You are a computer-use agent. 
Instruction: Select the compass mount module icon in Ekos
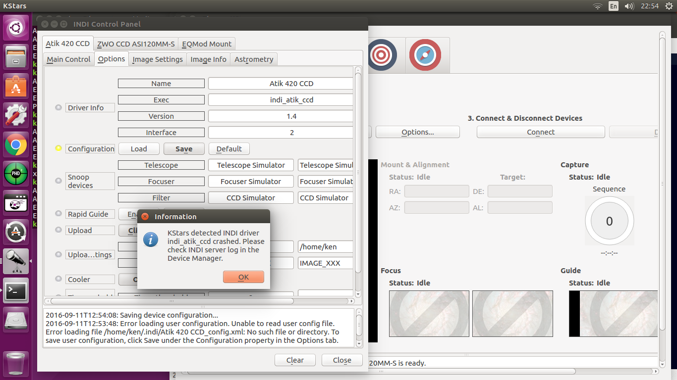425,55
